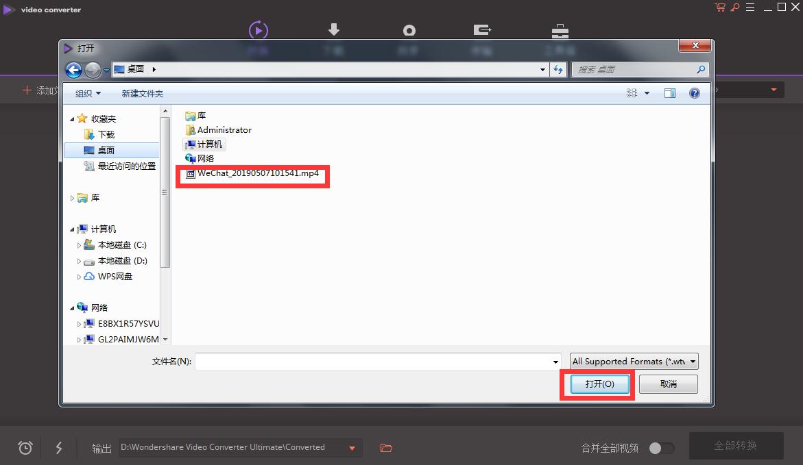The width and height of the screenshot is (803, 465).
Task: Click the refresh button next to address bar
Action: pos(558,70)
